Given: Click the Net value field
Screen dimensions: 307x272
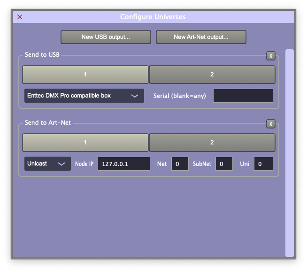Looking at the screenshot, I should [180, 164].
